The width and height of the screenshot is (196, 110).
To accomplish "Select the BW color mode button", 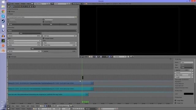I will tap(51, 24).
